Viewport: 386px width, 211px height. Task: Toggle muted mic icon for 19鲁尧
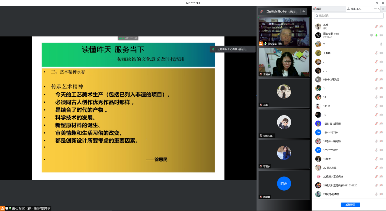(x=376, y=159)
